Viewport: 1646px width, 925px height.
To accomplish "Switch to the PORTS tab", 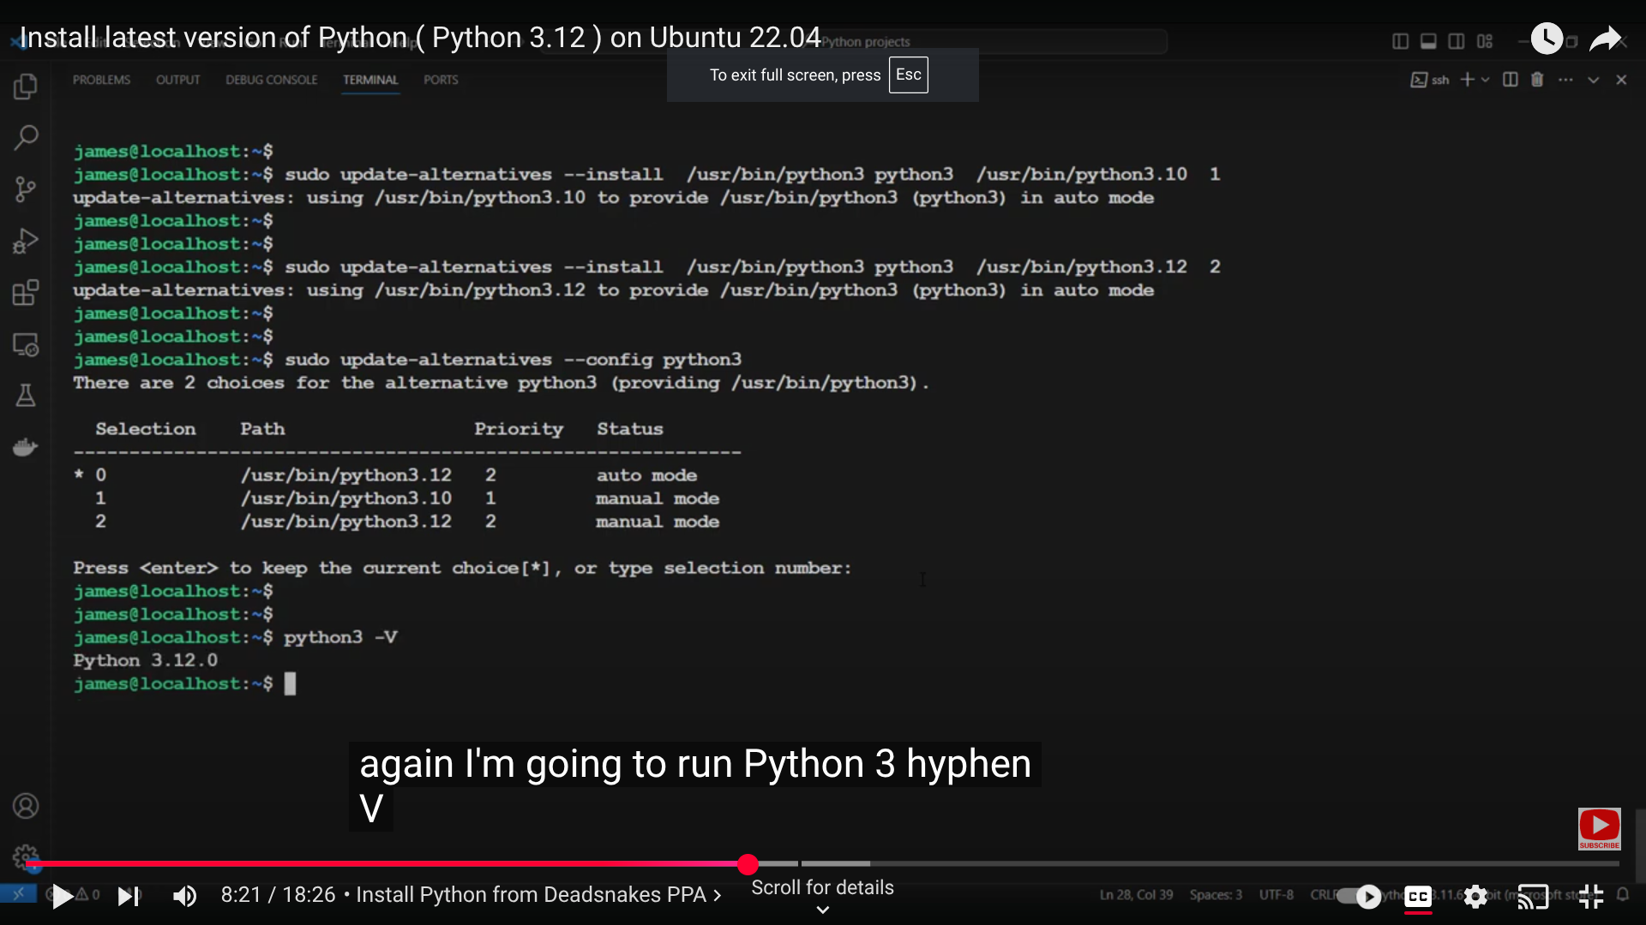I will pyautogui.click(x=441, y=80).
